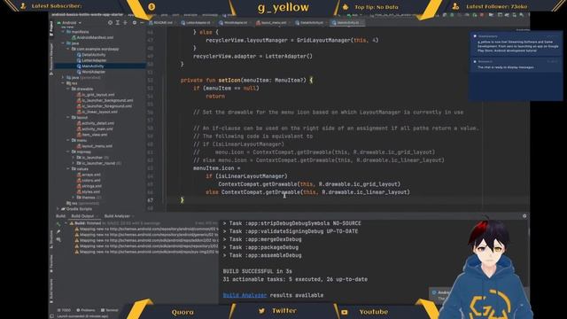Open colors.xml in values folder
The image size is (567, 319).
(89, 181)
